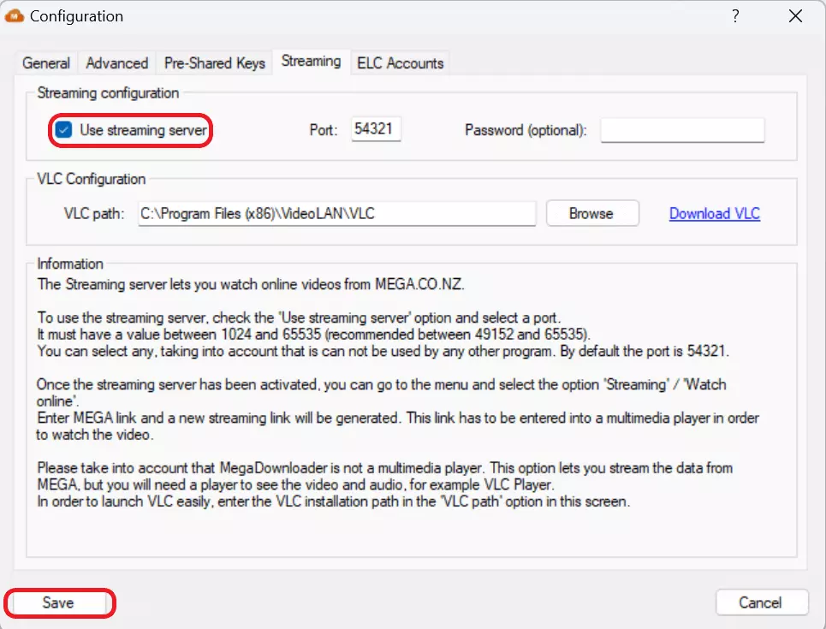826x629 pixels.
Task: Click the 'VLC Configuration' group heading
Action: [91, 179]
